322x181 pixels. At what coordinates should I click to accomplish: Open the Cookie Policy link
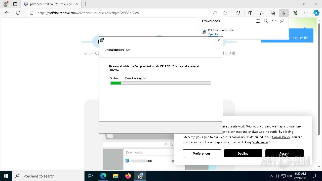click(x=281, y=137)
